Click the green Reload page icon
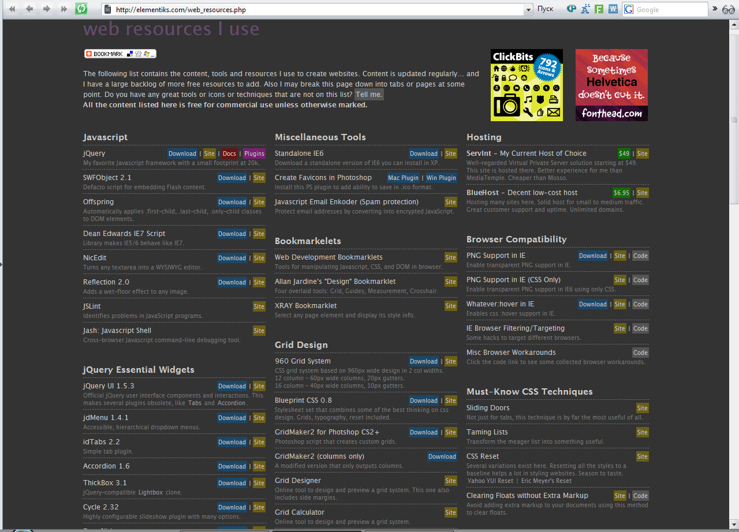Image resolution: width=739 pixels, height=532 pixels. pyautogui.click(x=82, y=9)
